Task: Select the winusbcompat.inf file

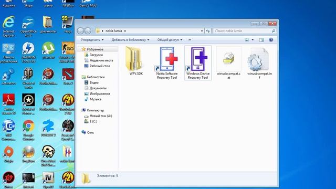Action: [x=259, y=63]
